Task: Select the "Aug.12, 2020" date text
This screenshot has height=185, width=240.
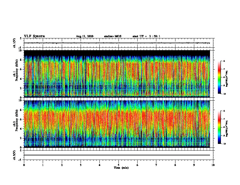Action: click(85, 36)
